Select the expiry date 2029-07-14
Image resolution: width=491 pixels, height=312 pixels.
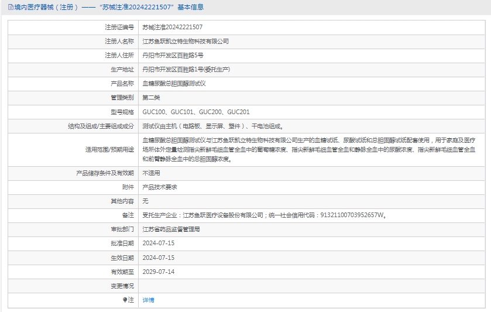pyautogui.click(x=159, y=272)
